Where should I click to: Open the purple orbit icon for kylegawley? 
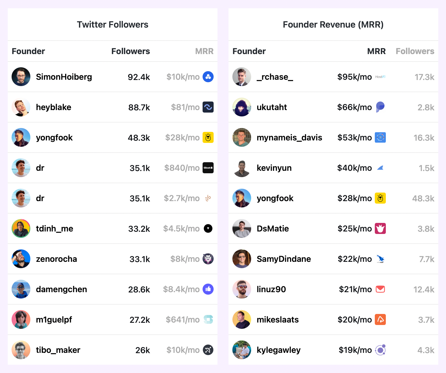pos(380,350)
